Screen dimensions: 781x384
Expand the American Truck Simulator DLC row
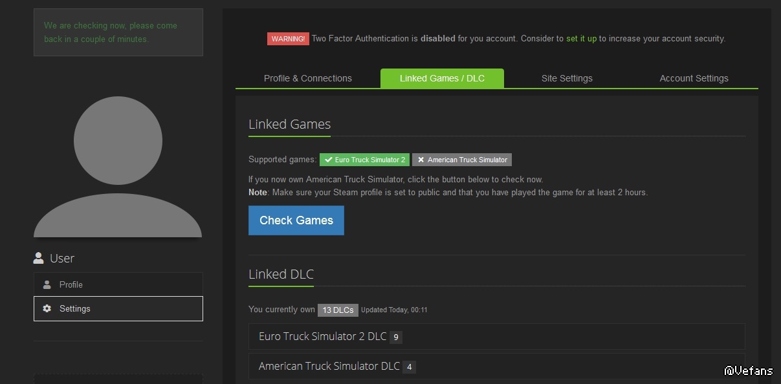coord(496,366)
